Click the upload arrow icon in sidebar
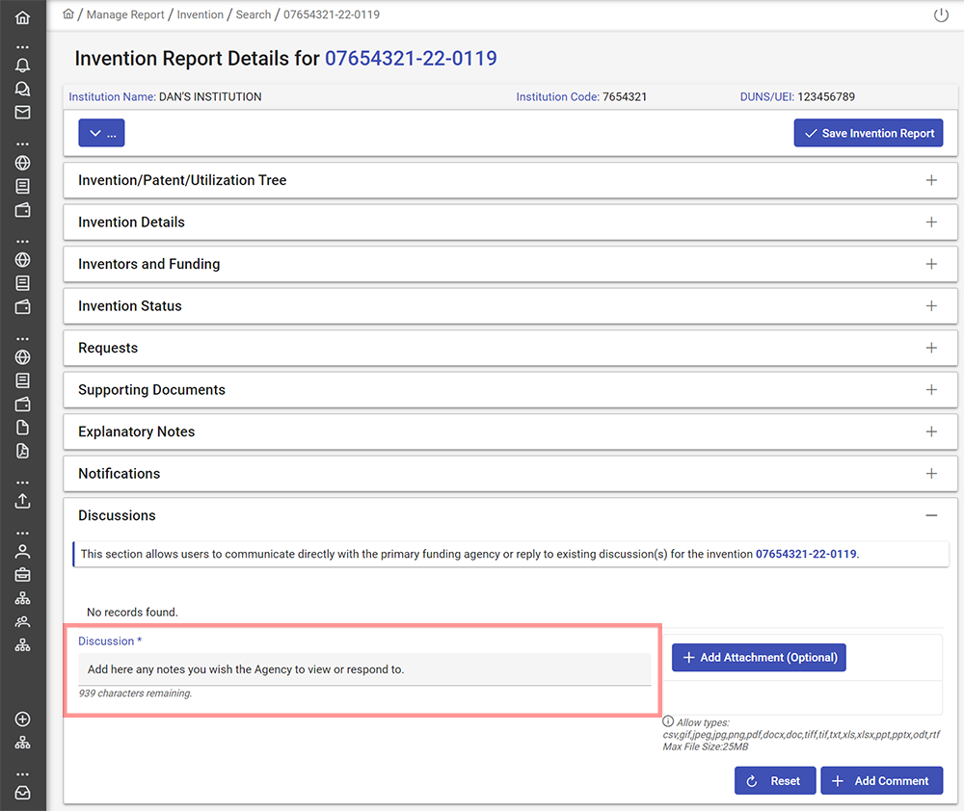Screen dimensions: 964x811 22,501
